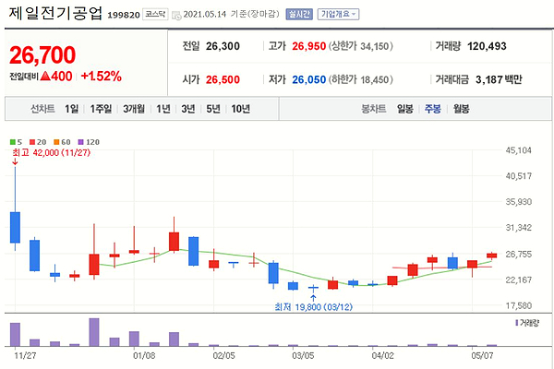Click the purple 거래량 volume legend marker
Viewport: 554px width, 369px height.
pos(516,323)
